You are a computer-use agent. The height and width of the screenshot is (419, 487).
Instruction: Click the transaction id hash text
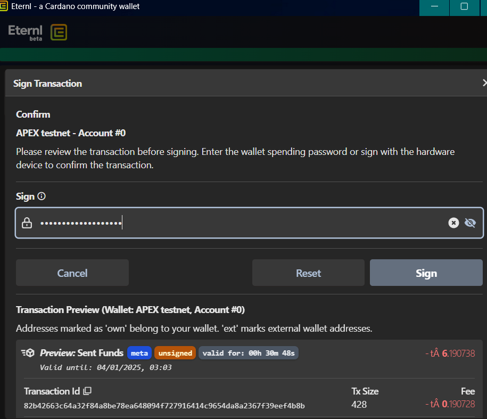(164, 406)
